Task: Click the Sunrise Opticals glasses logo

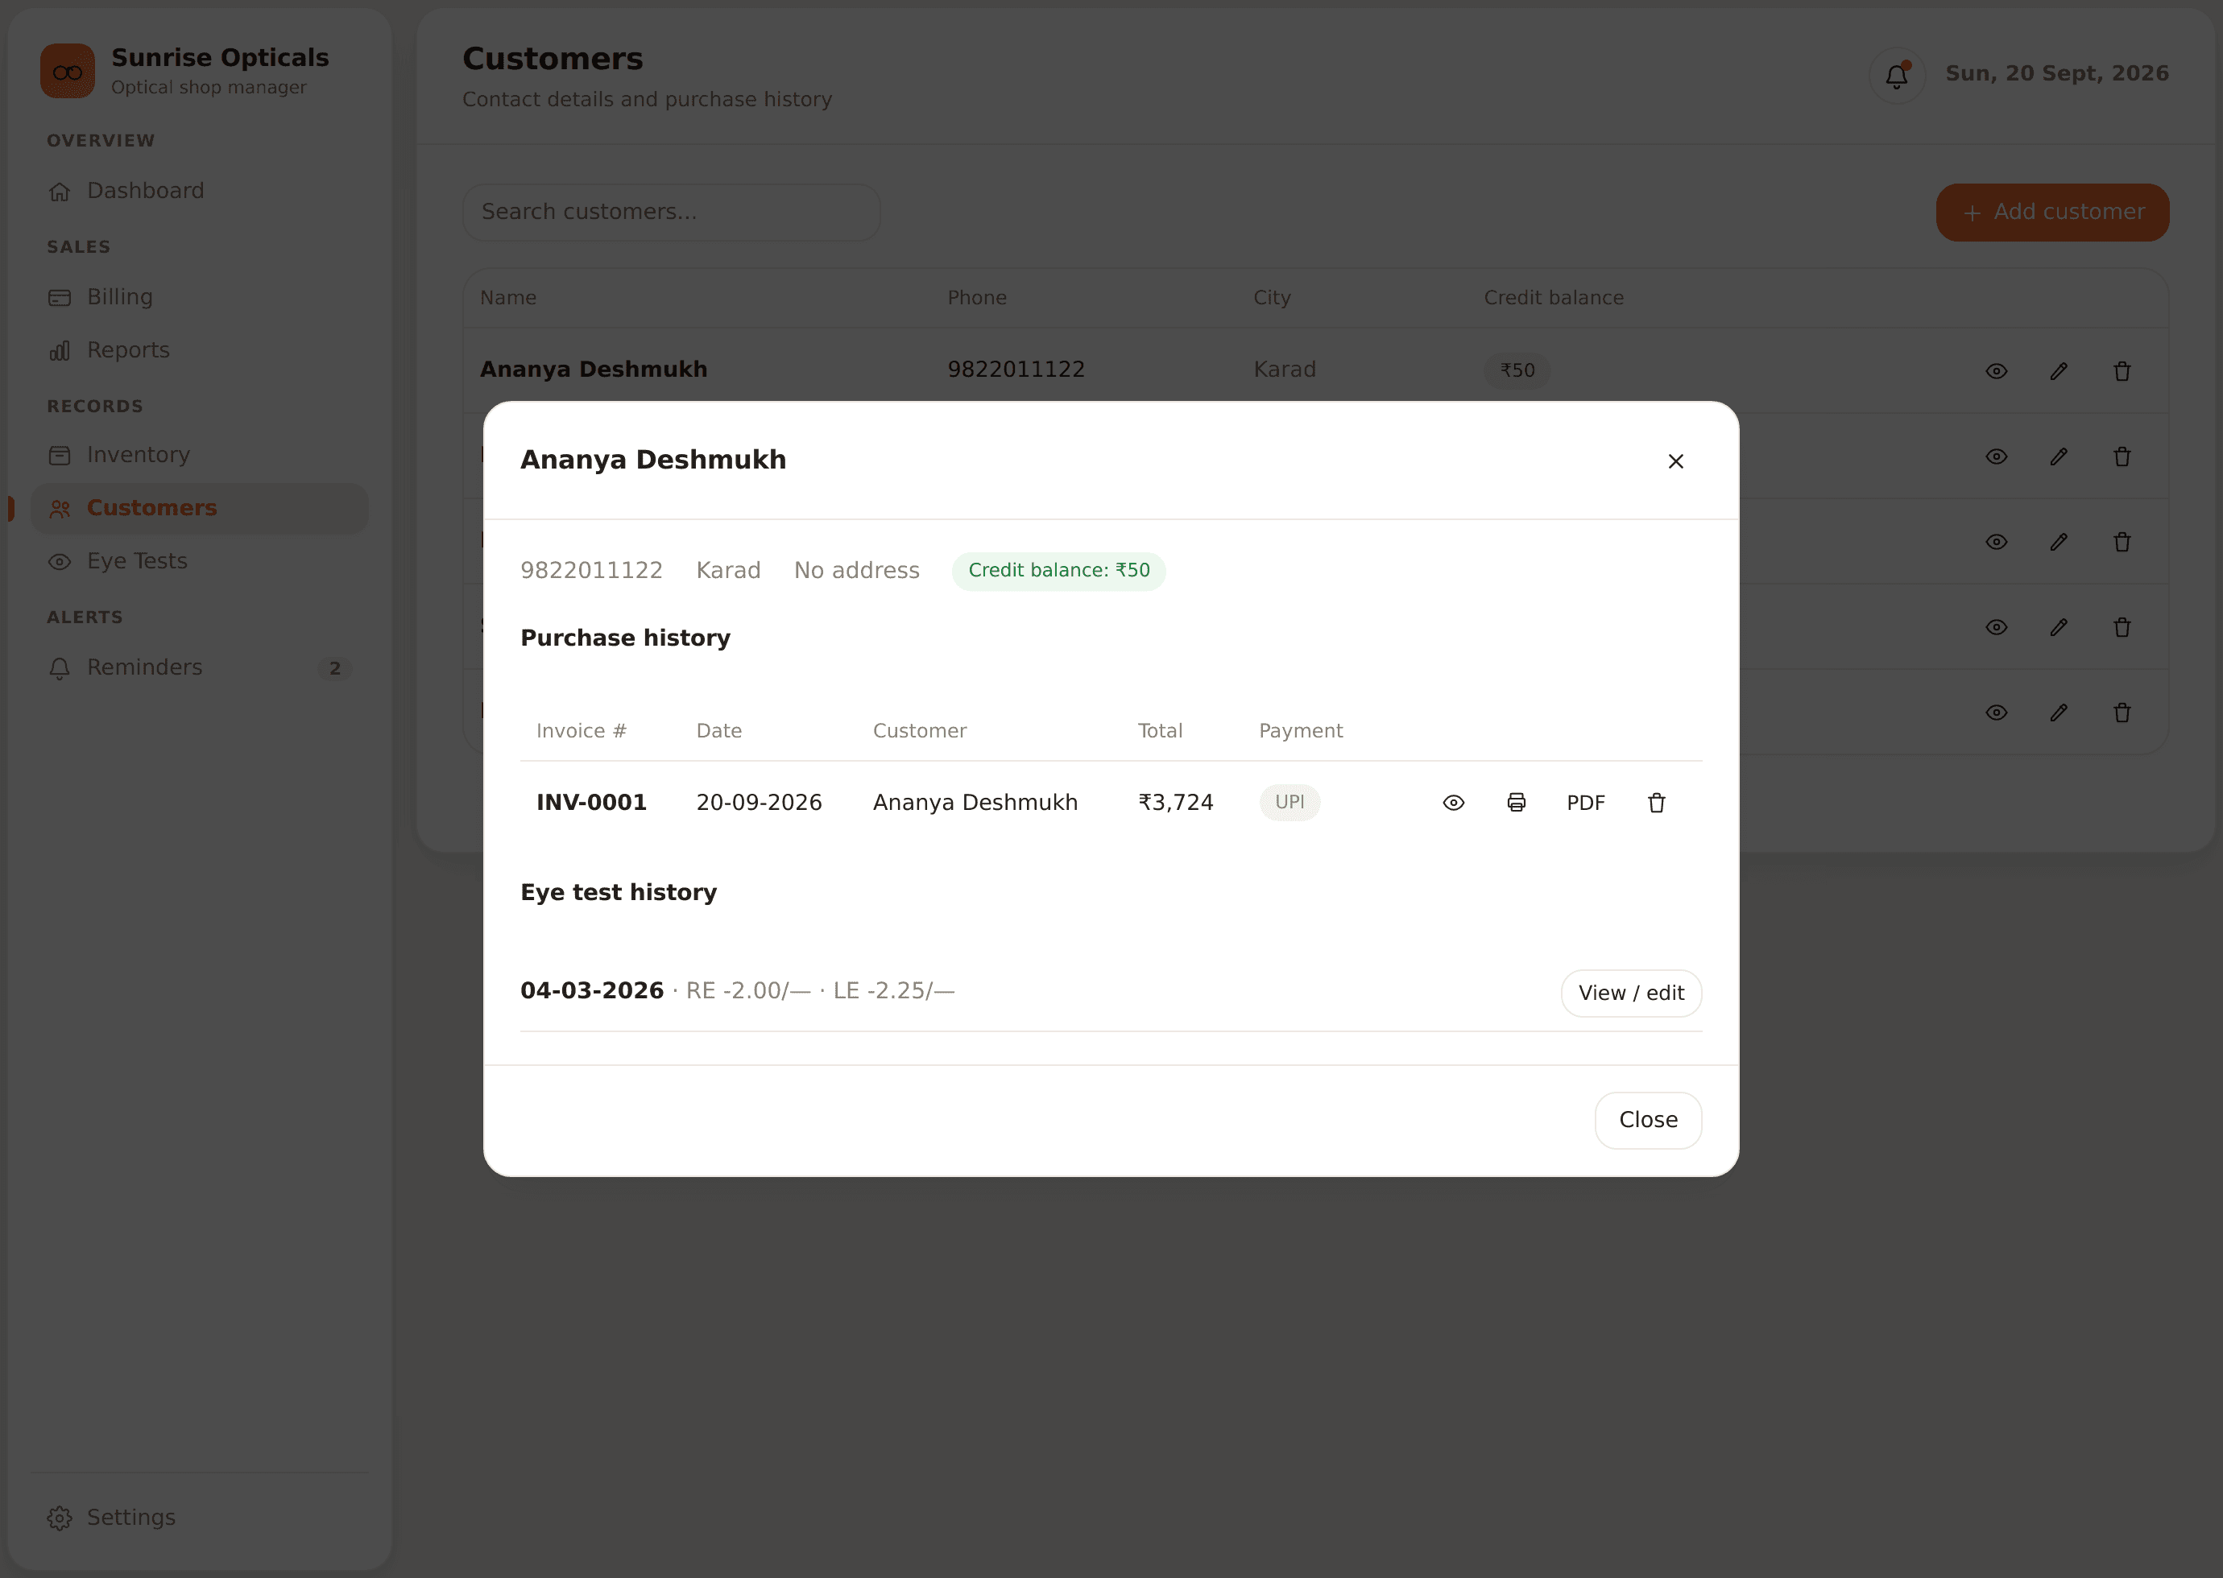Action: [x=67, y=71]
